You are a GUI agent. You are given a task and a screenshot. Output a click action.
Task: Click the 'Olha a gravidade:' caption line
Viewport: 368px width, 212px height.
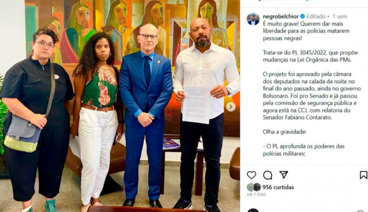tap(285, 132)
